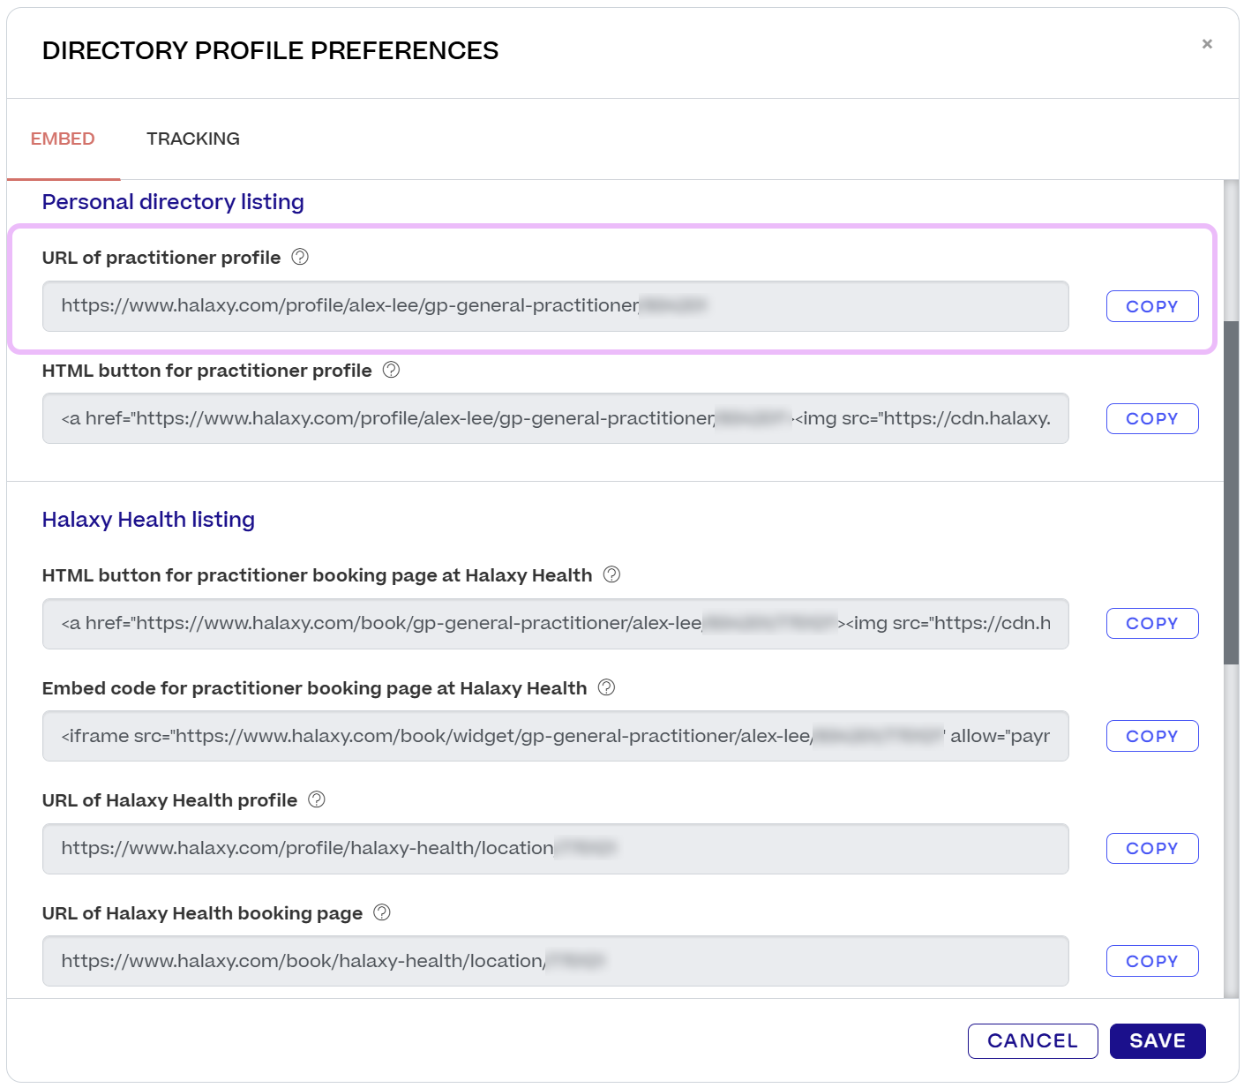Click help icon for HTML button practitioner profile
This screenshot has height=1088, width=1244.
click(x=391, y=370)
